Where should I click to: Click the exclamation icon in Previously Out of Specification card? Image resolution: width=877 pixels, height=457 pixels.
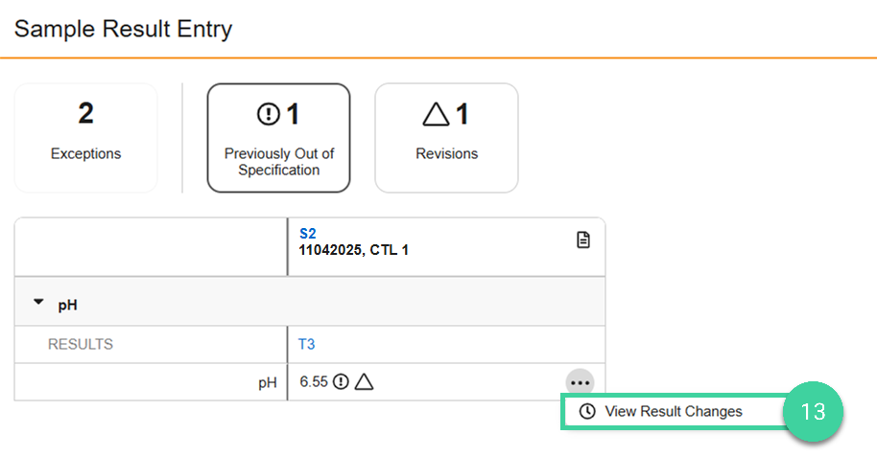pos(268,115)
